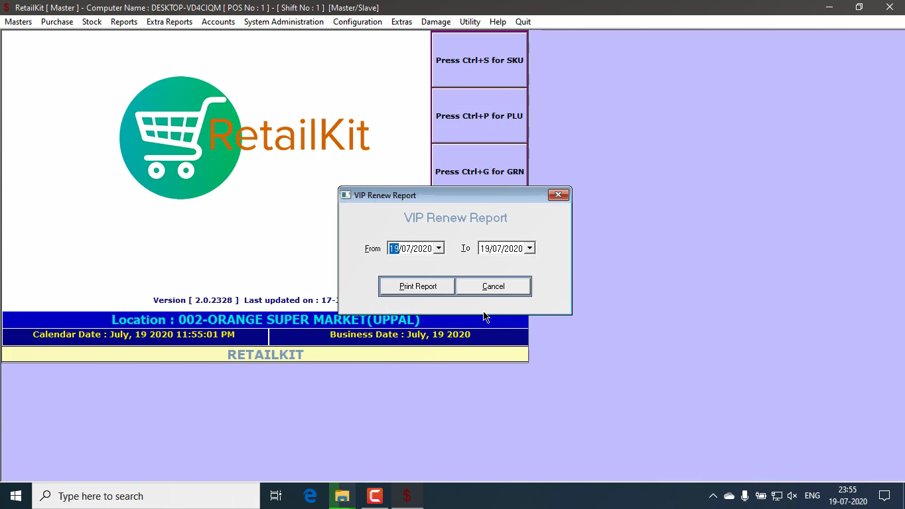
Task: Click the RetailKit app icon in title bar
Action: 7,7
